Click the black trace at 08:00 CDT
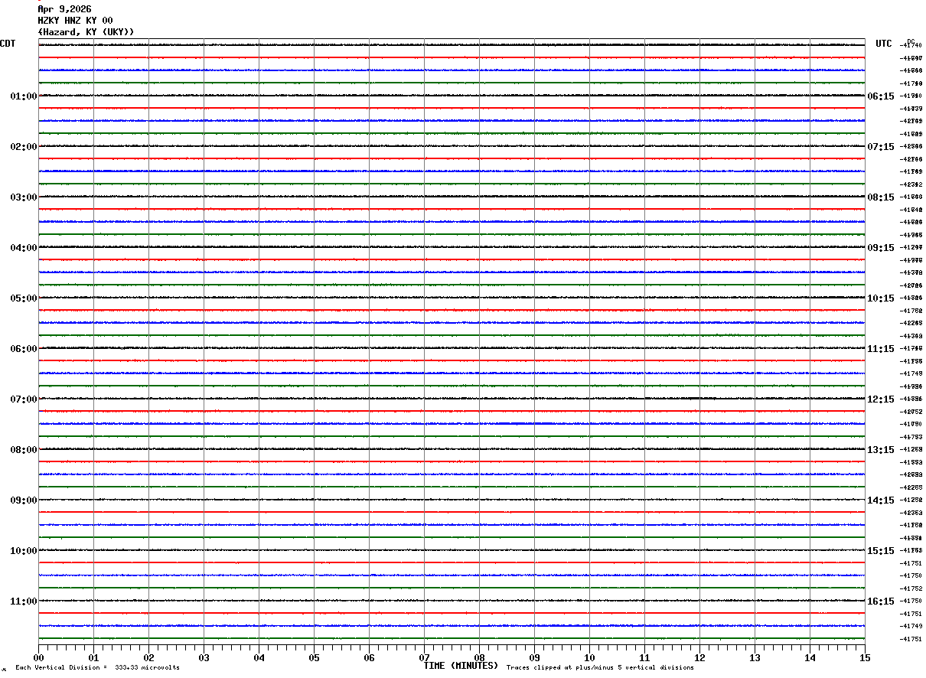The width and height of the screenshot is (926, 678). [452, 449]
